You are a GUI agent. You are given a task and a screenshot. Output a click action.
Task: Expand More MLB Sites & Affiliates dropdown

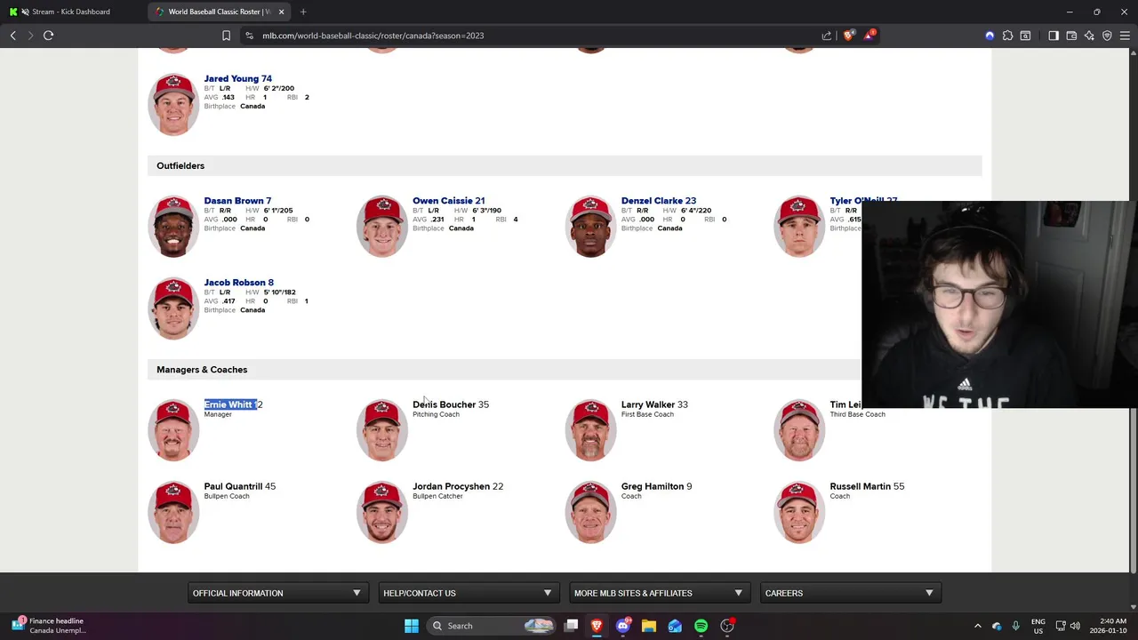[658, 593]
